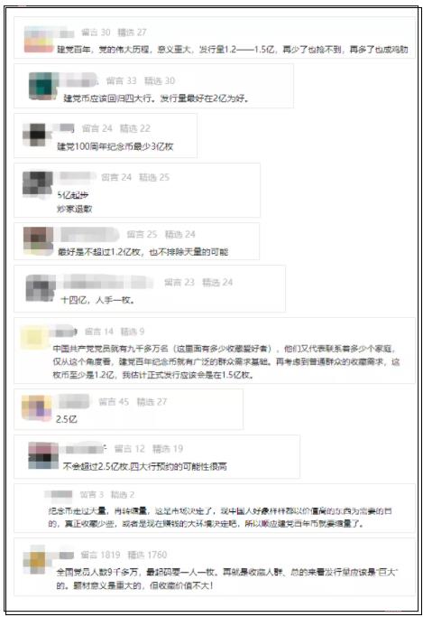Click avatar of the 建党百年 1.2—1.5亿 comment
Image resolution: width=423 pixels, height=617 pixels.
click(x=39, y=40)
